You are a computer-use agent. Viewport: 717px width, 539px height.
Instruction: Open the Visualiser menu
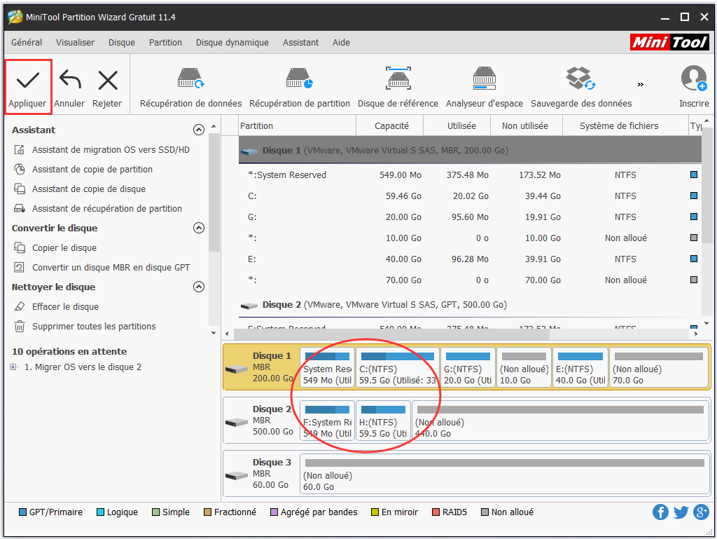[x=75, y=43]
